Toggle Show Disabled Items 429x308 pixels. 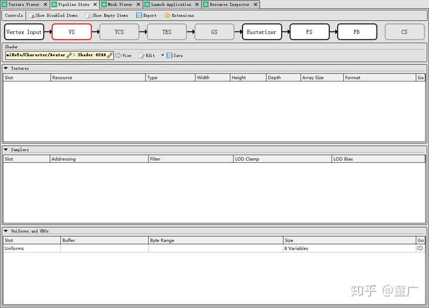53,15
